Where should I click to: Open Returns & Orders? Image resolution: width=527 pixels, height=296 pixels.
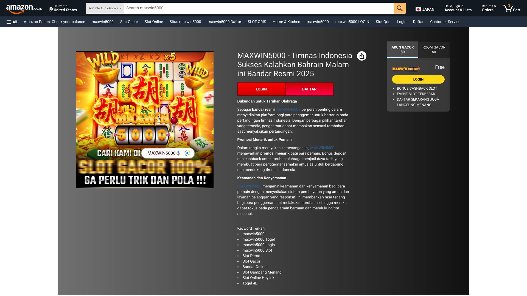[x=489, y=8]
